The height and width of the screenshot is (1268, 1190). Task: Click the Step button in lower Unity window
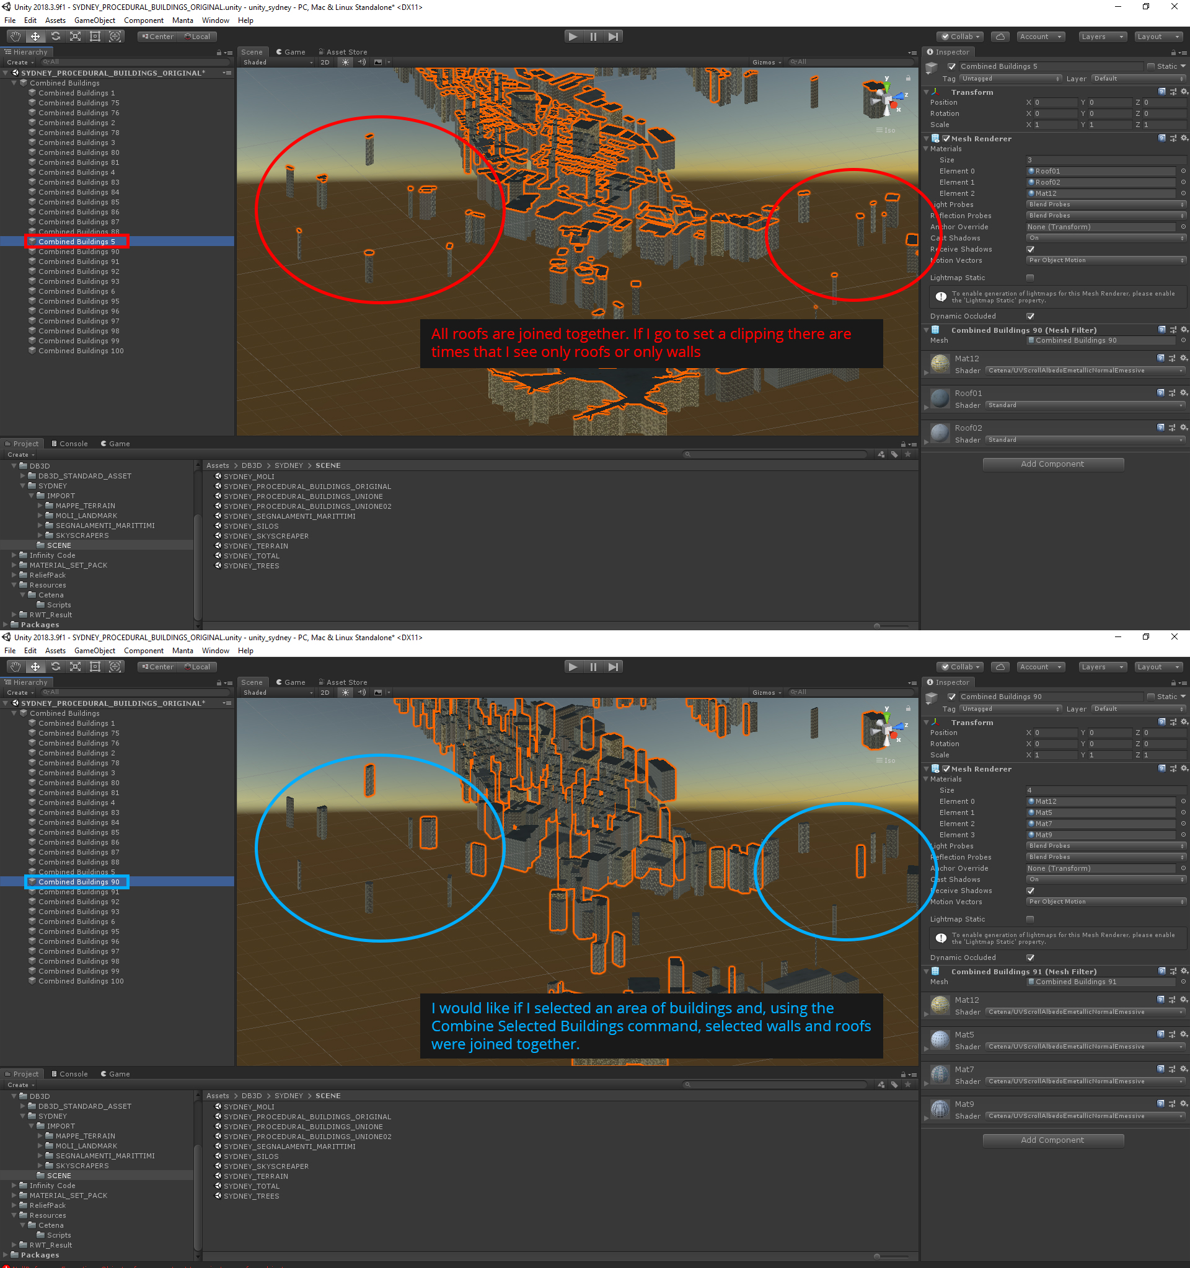613,666
